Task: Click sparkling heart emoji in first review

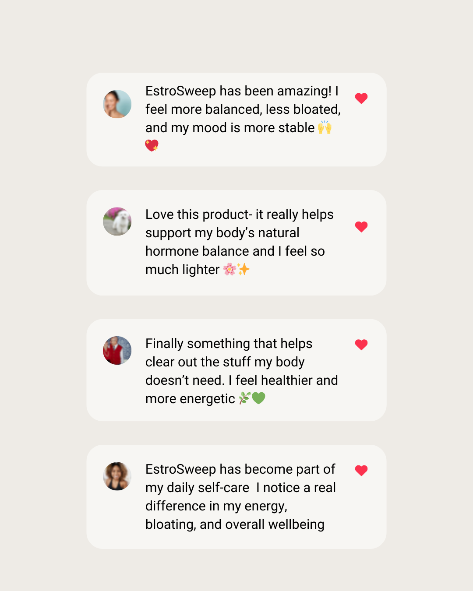Action: click(x=152, y=145)
